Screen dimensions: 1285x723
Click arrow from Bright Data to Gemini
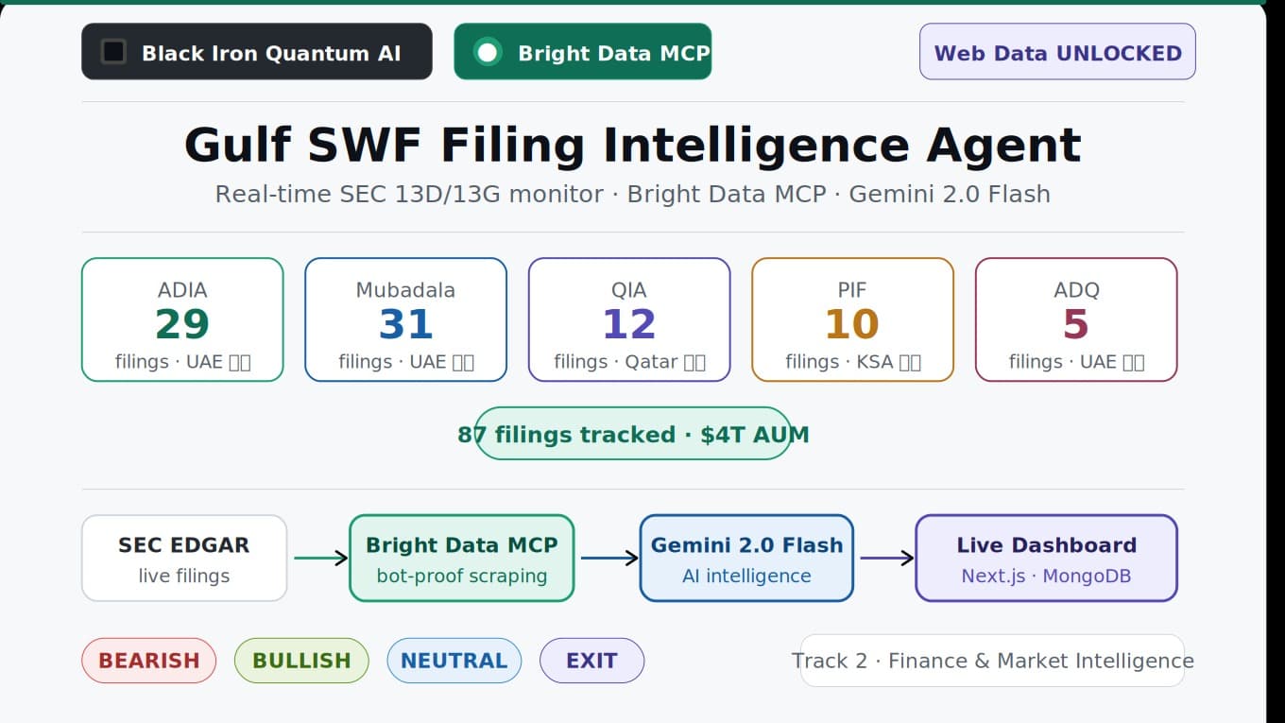609,558
